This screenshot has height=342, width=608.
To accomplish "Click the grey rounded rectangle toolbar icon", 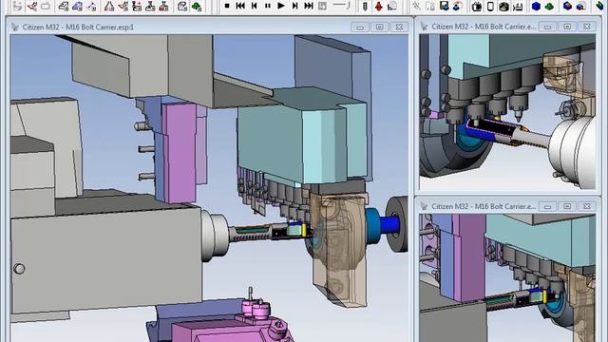I will click(46, 7).
